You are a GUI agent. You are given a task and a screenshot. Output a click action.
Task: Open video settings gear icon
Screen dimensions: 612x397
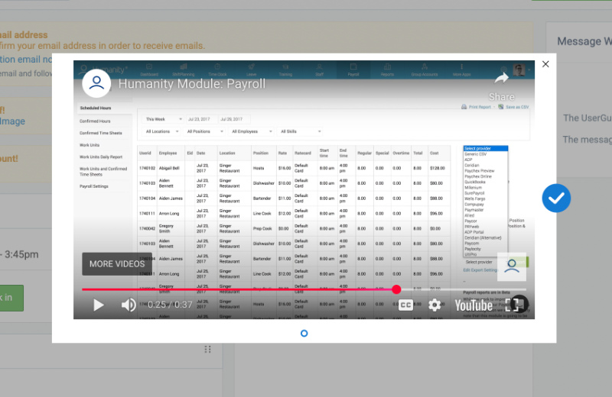pyautogui.click(x=435, y=305)
